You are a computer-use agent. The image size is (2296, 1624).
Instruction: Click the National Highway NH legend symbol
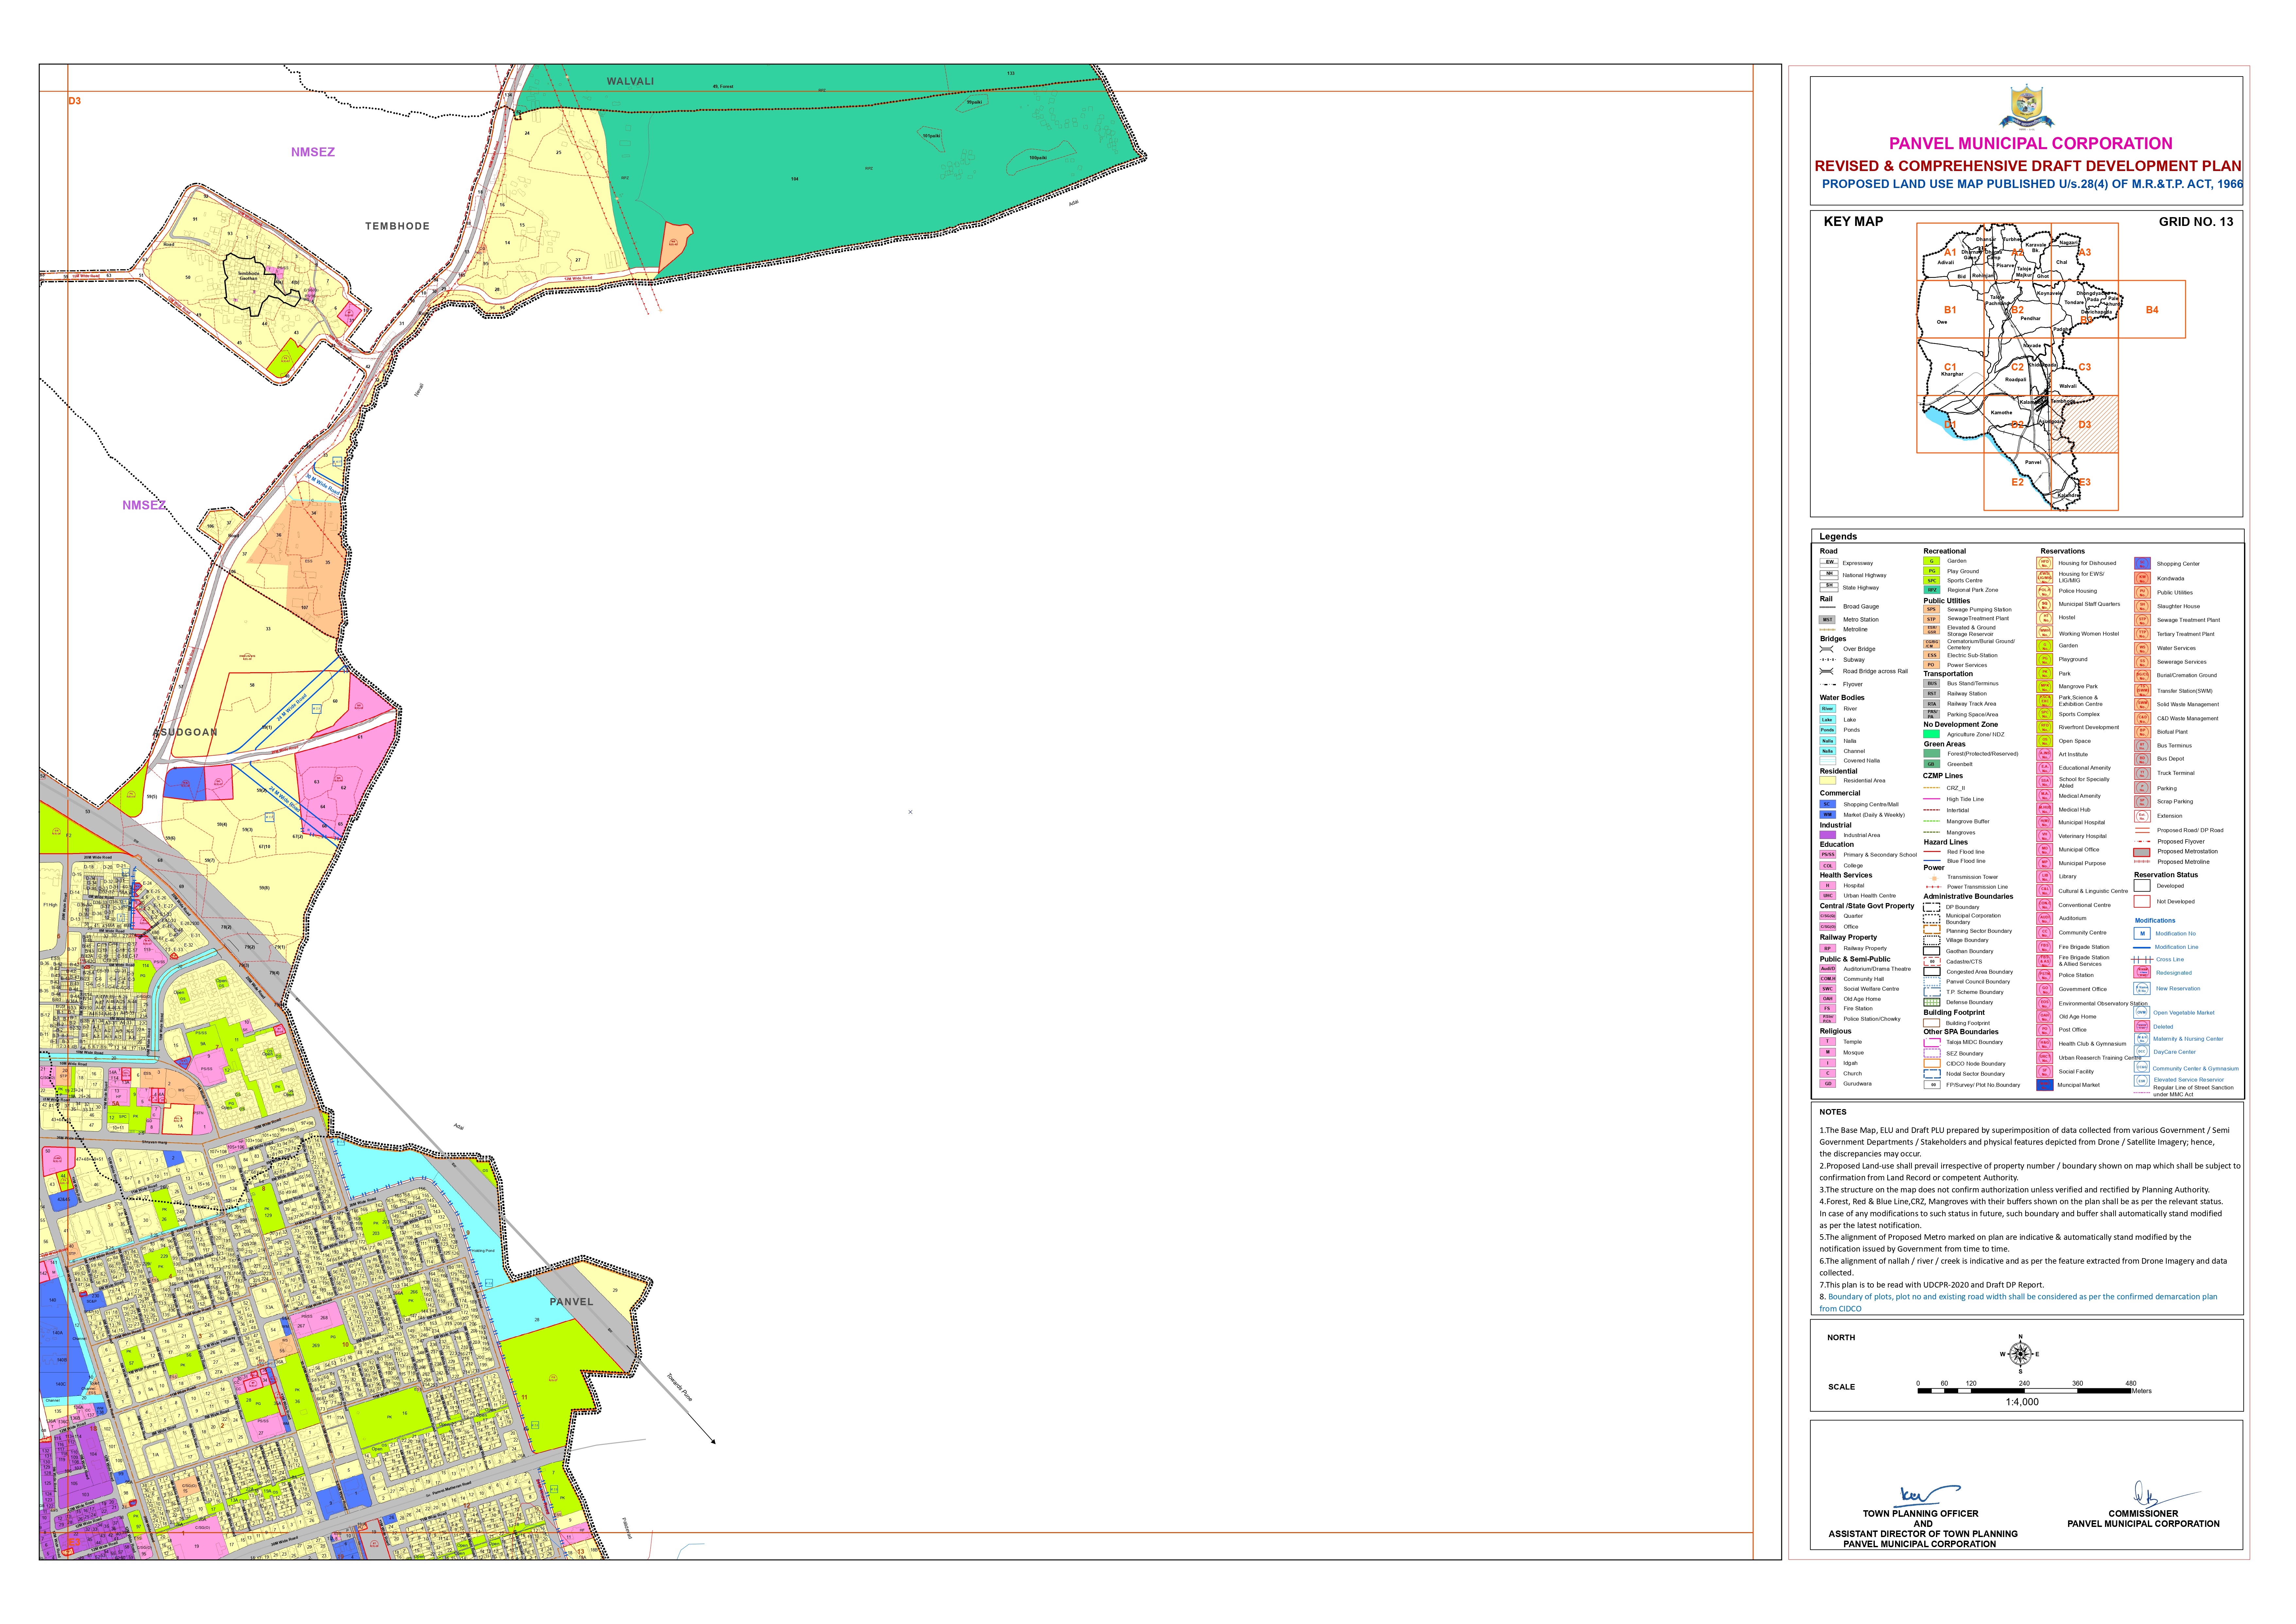point(1829,575)
